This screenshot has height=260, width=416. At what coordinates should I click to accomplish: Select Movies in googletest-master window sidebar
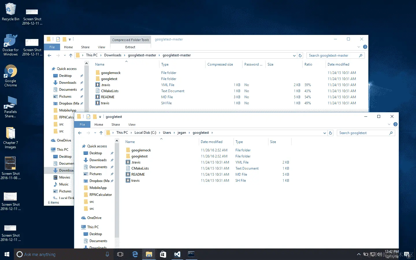tap(62, 177)
